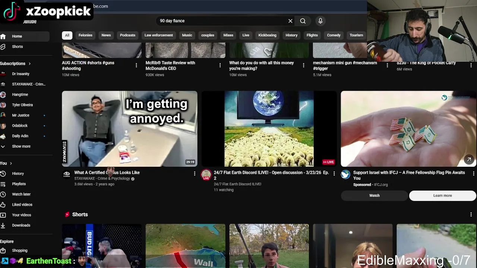Viewport: 477px width, 268px height.
Task: Open the Bud Light boxing short thumbnail
Action: coord(102,246)
